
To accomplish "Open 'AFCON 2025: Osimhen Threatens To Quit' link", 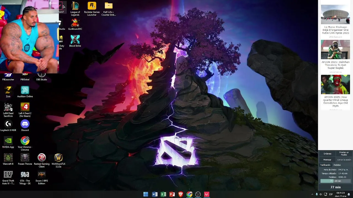I will [335, 65].
